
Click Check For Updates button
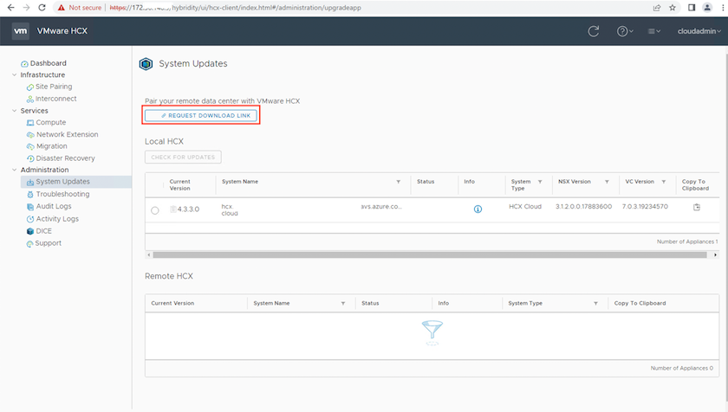[183, 158]
